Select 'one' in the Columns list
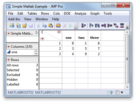This screenshot has width=136, height=103. pyautogui.click(x=14, y=52)
